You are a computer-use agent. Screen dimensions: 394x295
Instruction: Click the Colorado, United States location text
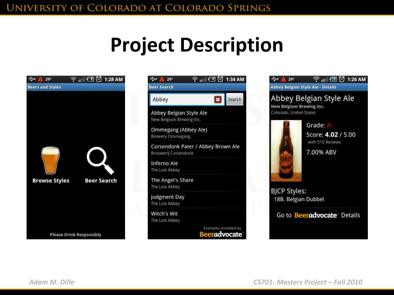click(x=293, y=113)
